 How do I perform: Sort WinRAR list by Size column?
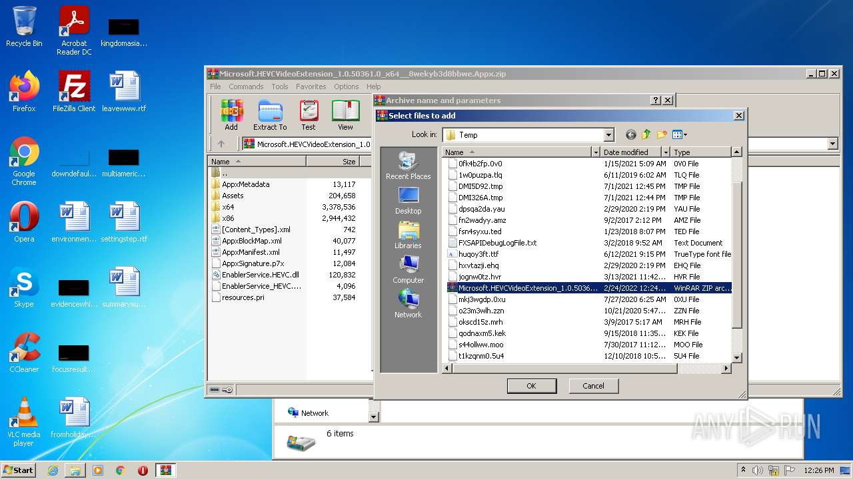333,162
